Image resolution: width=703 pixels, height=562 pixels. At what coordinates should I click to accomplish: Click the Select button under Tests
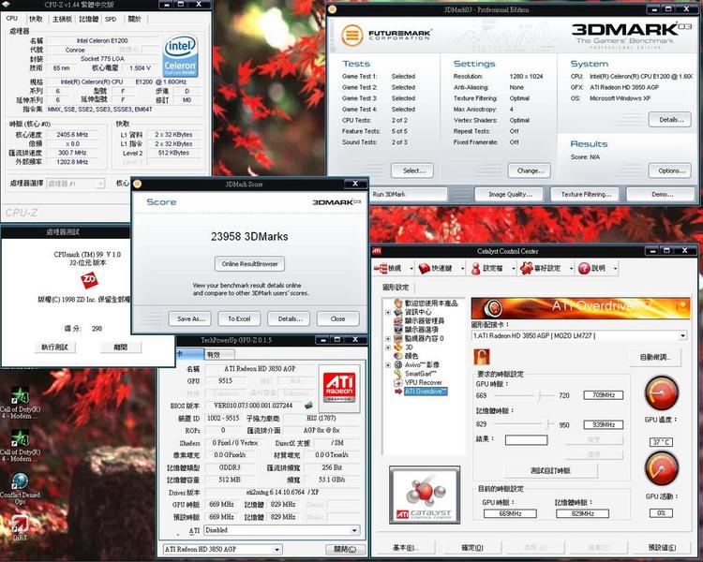[412, 170]
